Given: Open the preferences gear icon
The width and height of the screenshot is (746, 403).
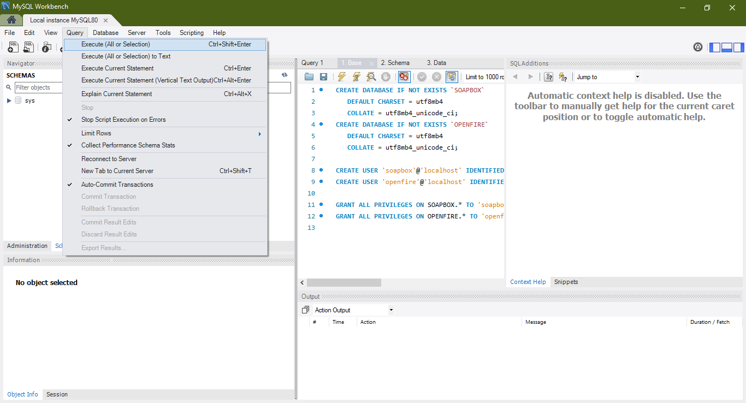Looking at the screenshot, I should pos(698,48).
